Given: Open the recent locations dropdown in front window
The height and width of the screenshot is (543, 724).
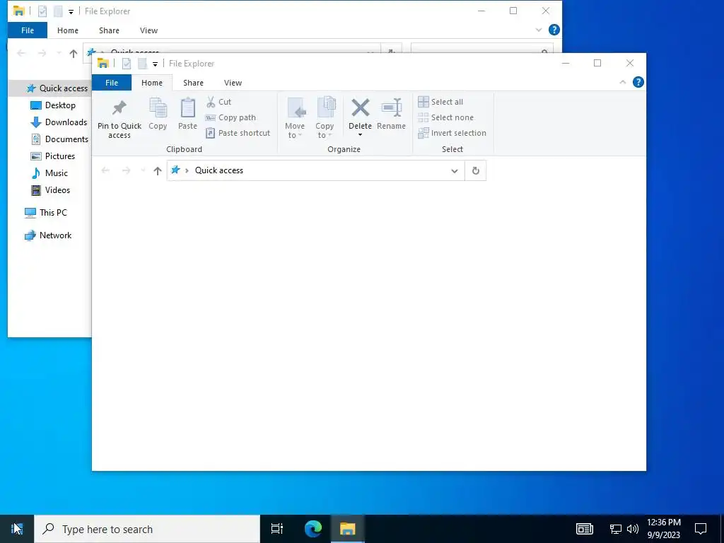Looking at the screenshot, I should click(143, 171).
